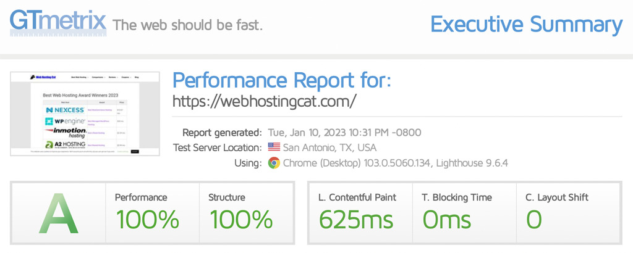Click the 'The web should be fast.' tagline

tap(188, 25)
